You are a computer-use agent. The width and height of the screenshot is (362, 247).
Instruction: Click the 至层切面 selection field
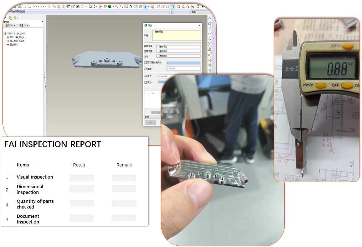pos(179,51)
